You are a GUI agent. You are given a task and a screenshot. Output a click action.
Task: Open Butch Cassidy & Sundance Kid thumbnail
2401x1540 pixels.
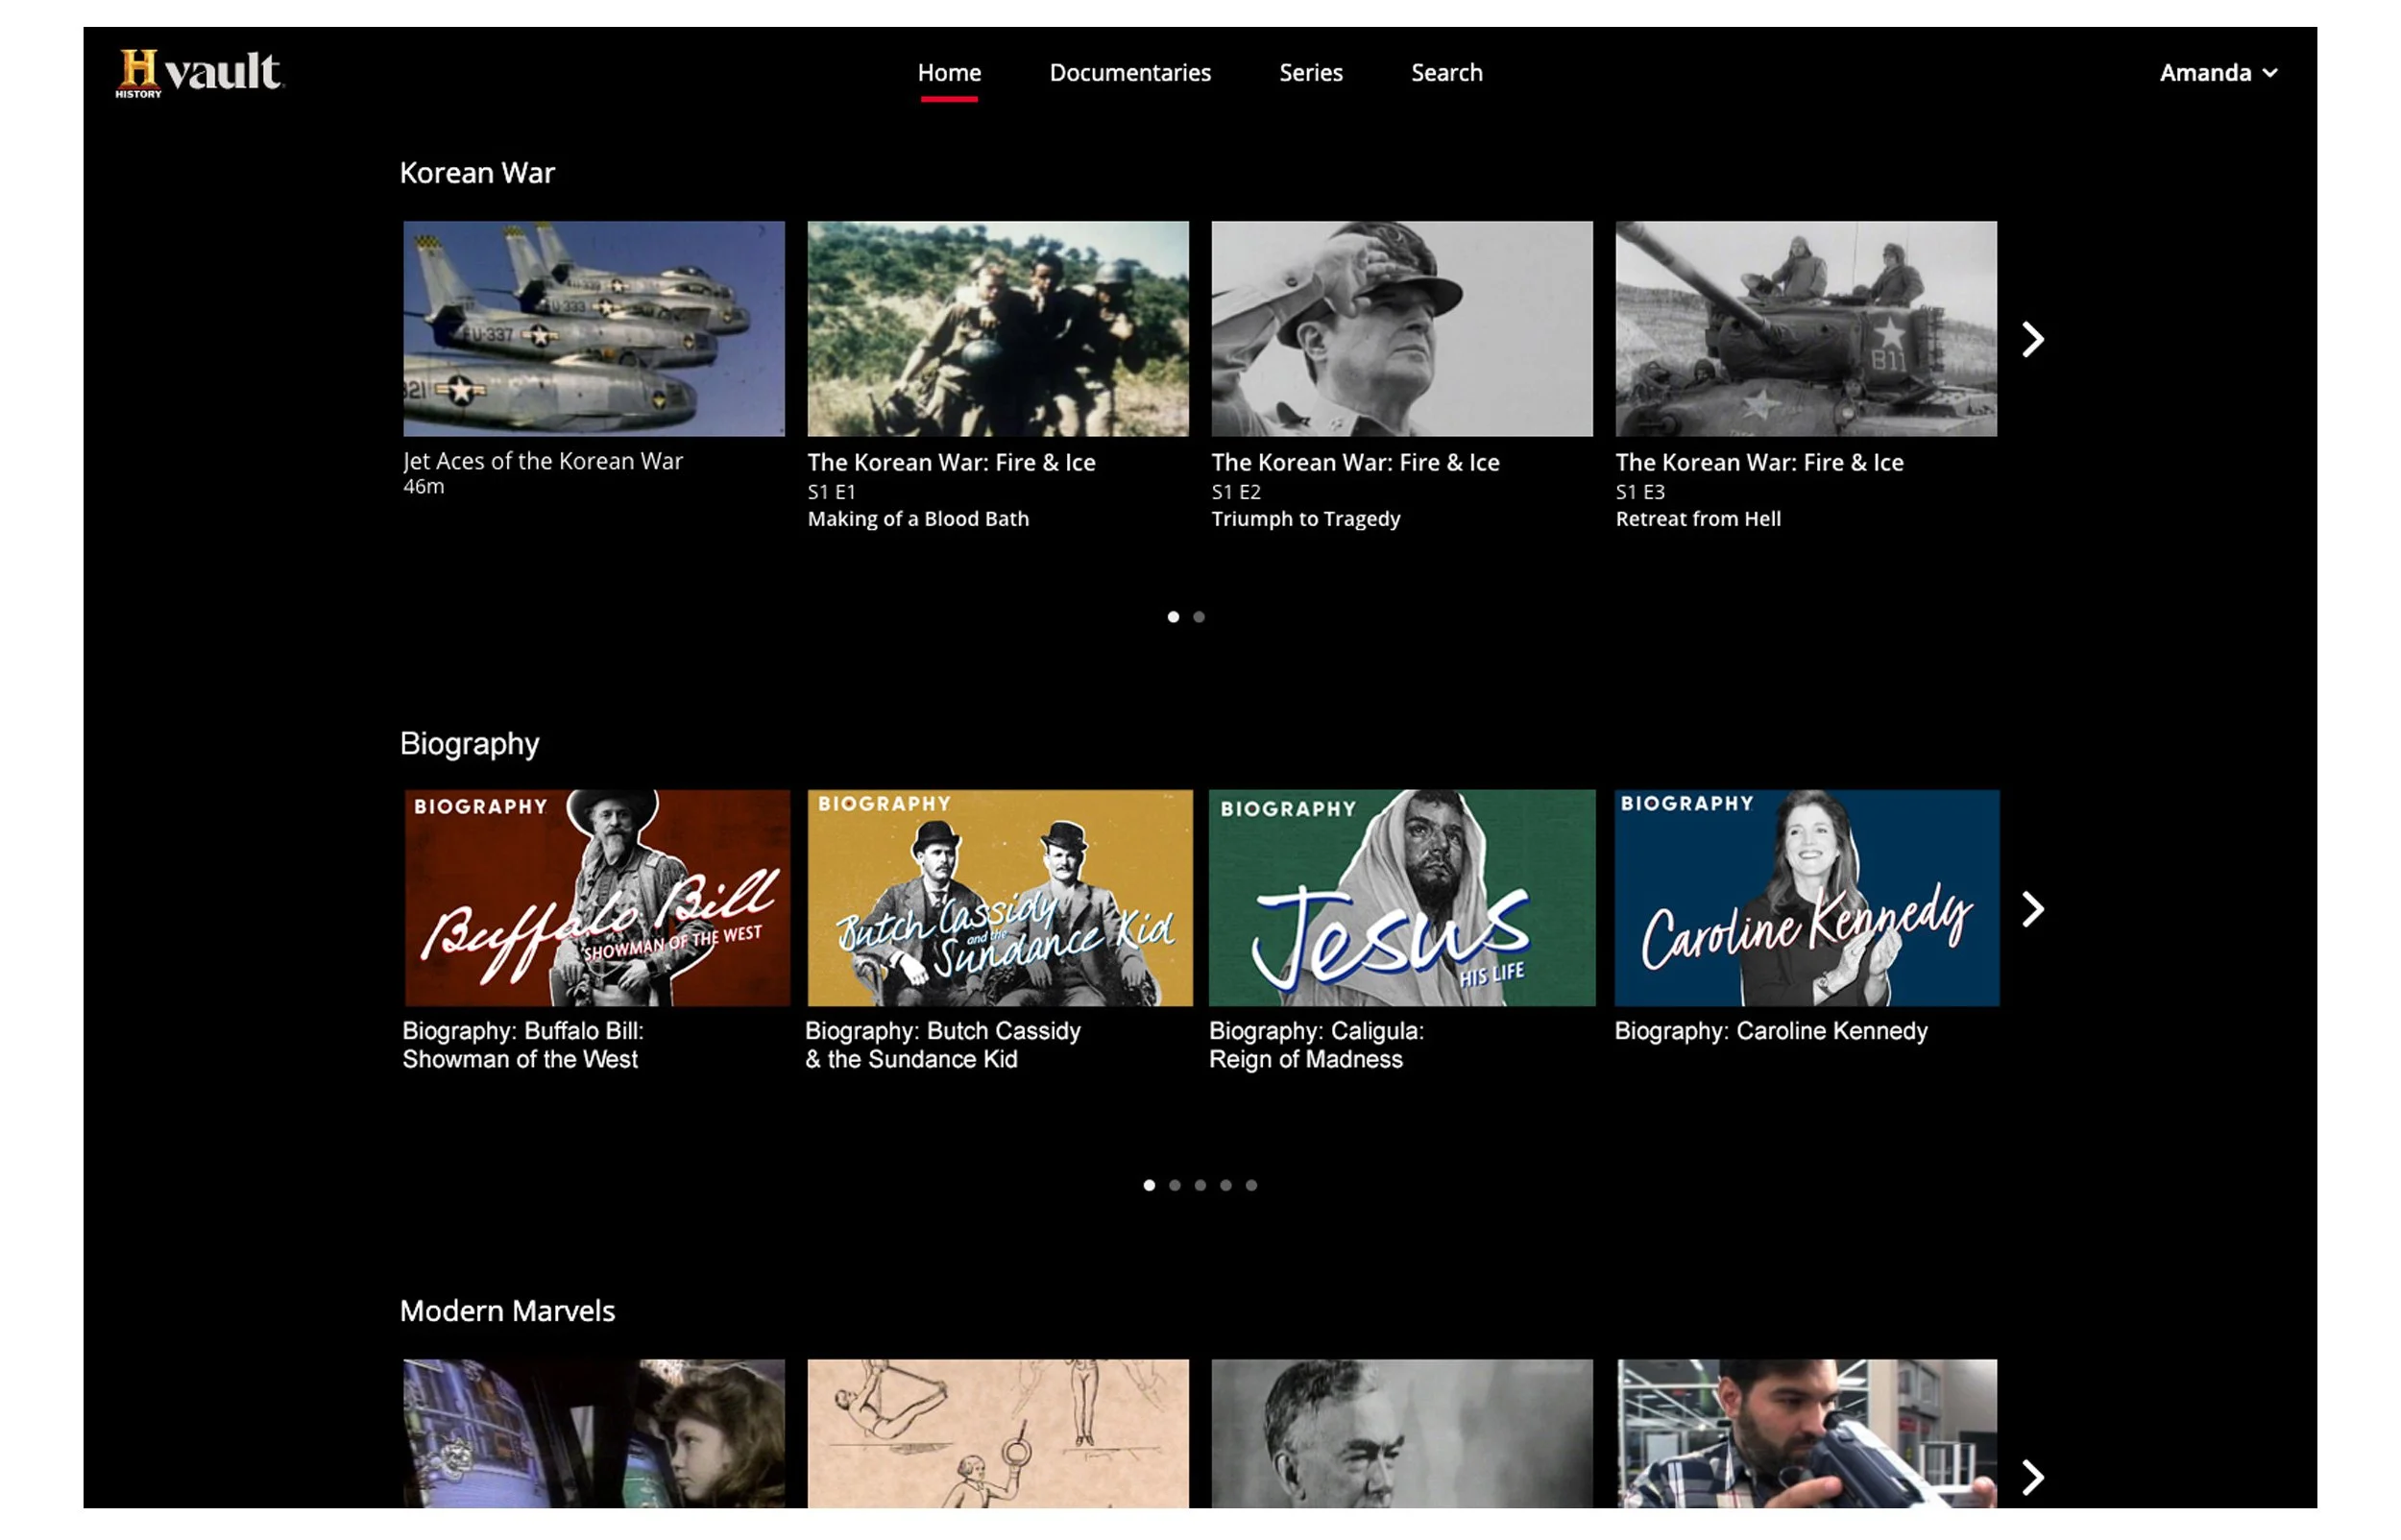999,897
